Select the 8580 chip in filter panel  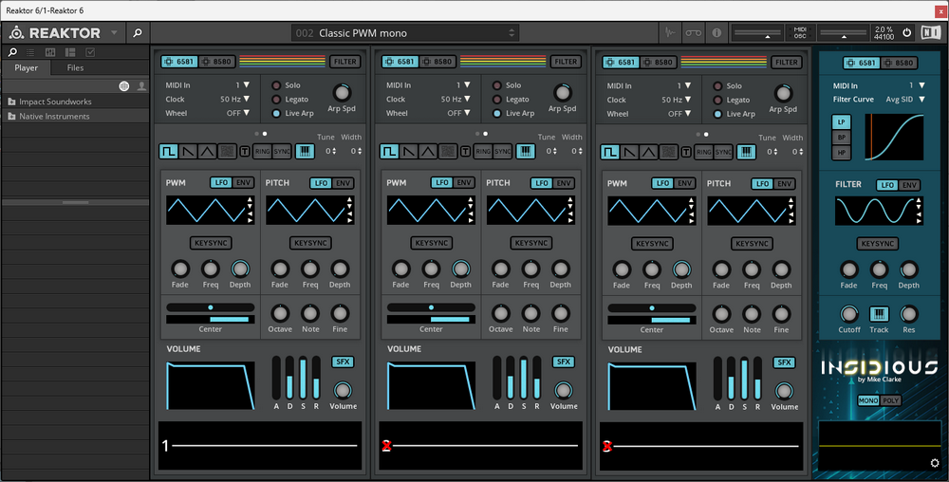[899, 63]
